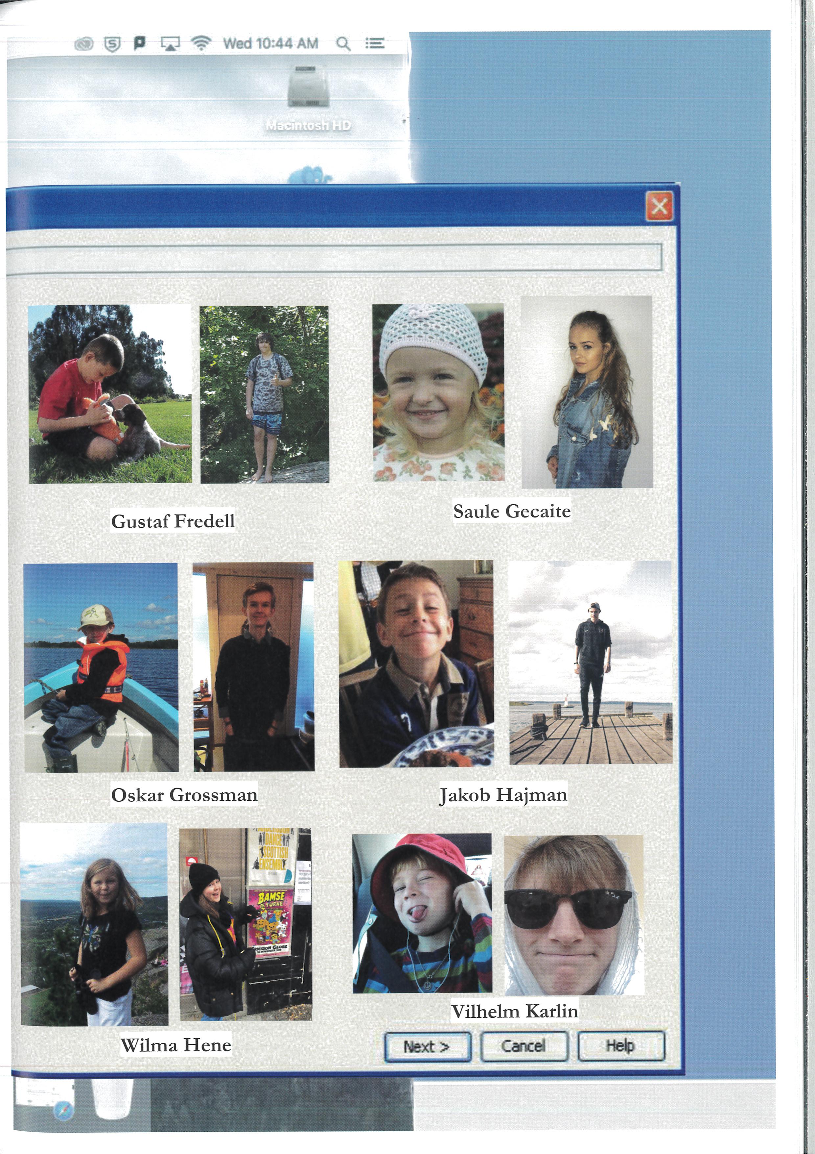Click the black P flag menu bar icon
Viewport: 815px width, 1154px height.
coord(140,44)
